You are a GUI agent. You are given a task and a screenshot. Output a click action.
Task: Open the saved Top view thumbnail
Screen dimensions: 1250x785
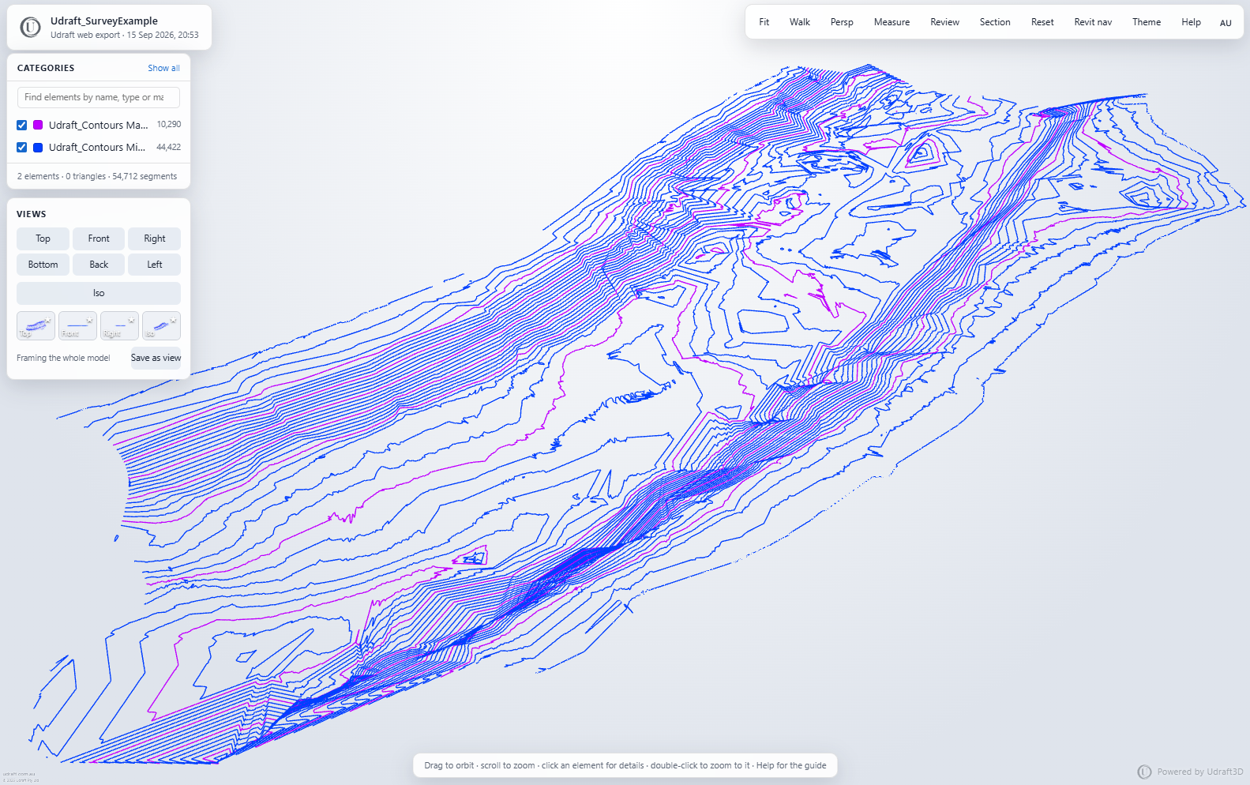point(36,326)
